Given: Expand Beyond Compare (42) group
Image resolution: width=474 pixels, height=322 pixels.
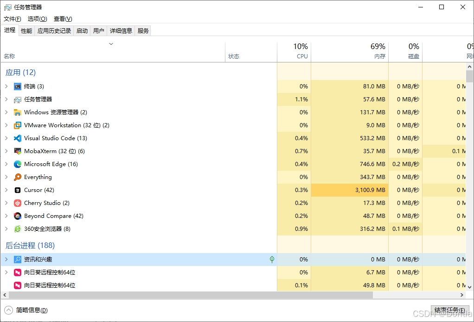Looking at the screenshot, I should point(6,216).
